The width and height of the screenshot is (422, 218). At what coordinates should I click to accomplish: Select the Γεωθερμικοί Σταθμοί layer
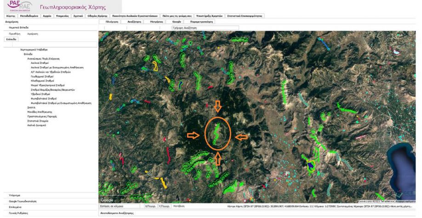(x=42, y=76)
